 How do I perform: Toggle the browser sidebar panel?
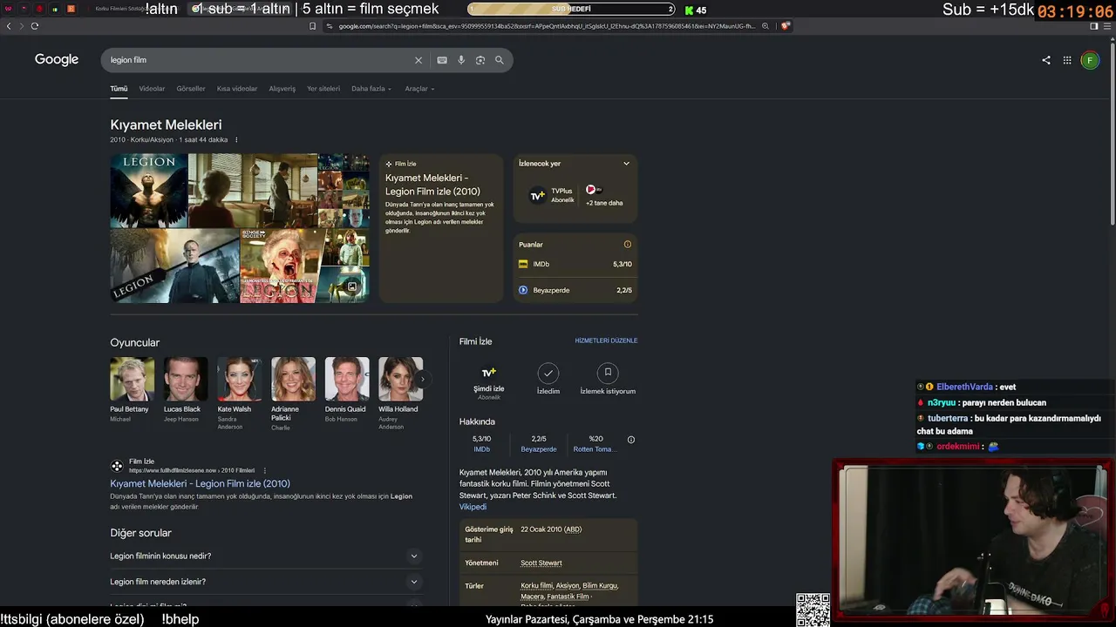point(1094,26)
